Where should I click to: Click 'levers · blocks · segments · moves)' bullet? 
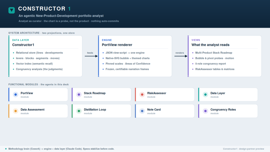tap(38, 58)
